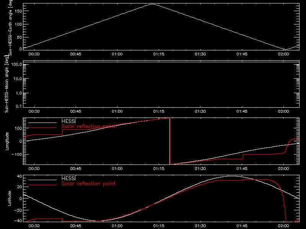Select 01:30 label under Latitude plot
Image resolution: width=306 pixels, height=229 pixels.
point(200,226)
